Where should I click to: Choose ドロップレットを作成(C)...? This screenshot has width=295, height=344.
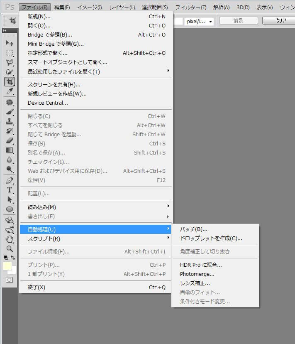pos(215,238)
